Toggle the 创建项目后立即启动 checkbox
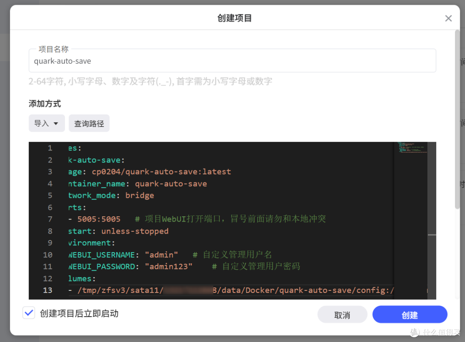The image size is (465, 342). click(x=29, y=313)
